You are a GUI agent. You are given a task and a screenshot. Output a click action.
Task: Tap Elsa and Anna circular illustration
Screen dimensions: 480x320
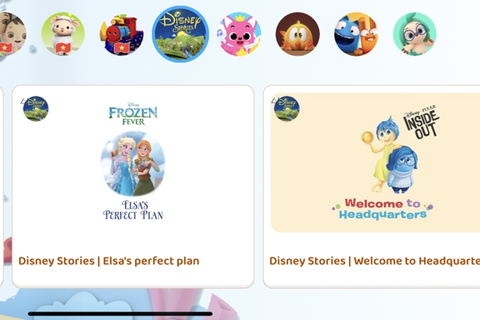click(x=133, y=164)
